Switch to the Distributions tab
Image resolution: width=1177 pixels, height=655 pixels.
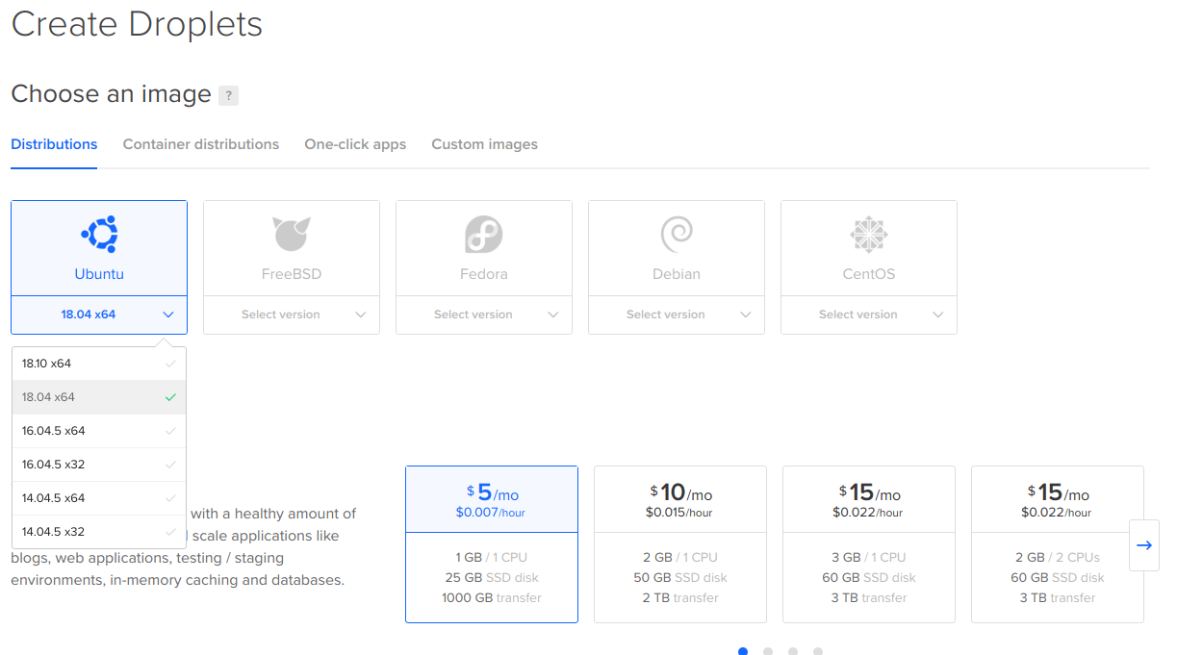54,144
